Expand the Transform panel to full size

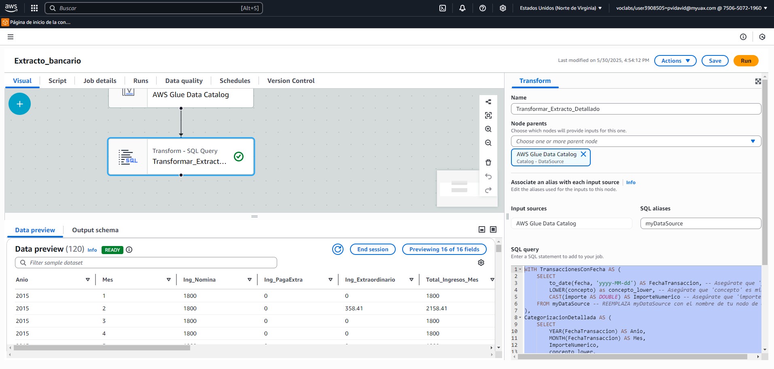(758, 81)
